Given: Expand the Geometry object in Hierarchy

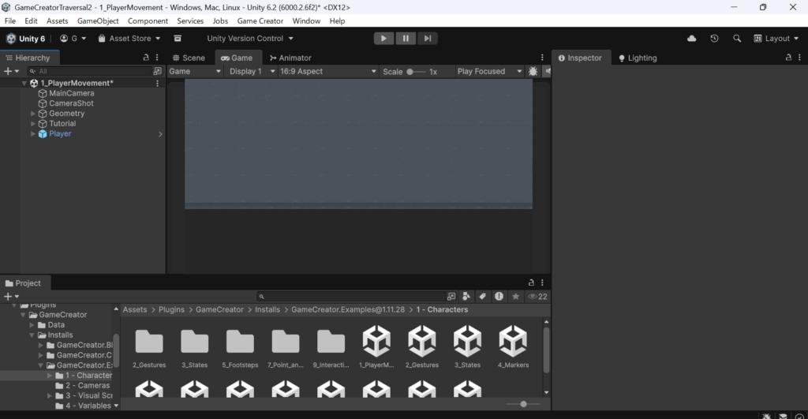Looking at the screenshot, I should [33, 114].
